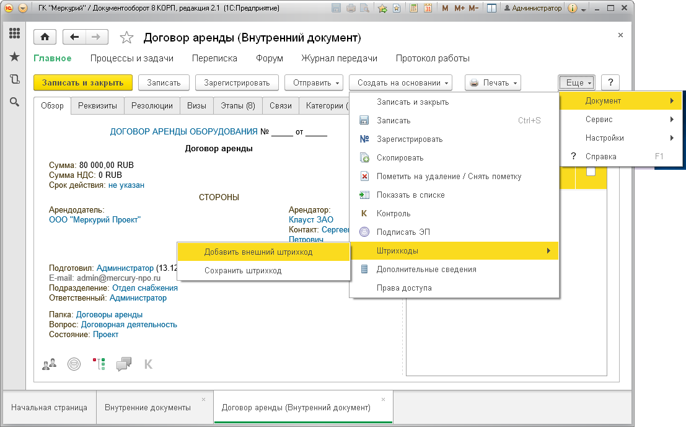Open the sections grid menu icon
Image resolution: width=686 pixels, height=427 pixels.
pos(14,33)
